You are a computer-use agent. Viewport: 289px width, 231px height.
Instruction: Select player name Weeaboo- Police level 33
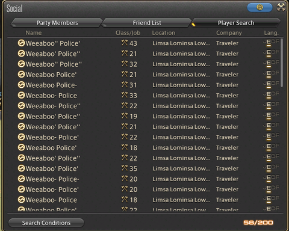pos(51,96)
